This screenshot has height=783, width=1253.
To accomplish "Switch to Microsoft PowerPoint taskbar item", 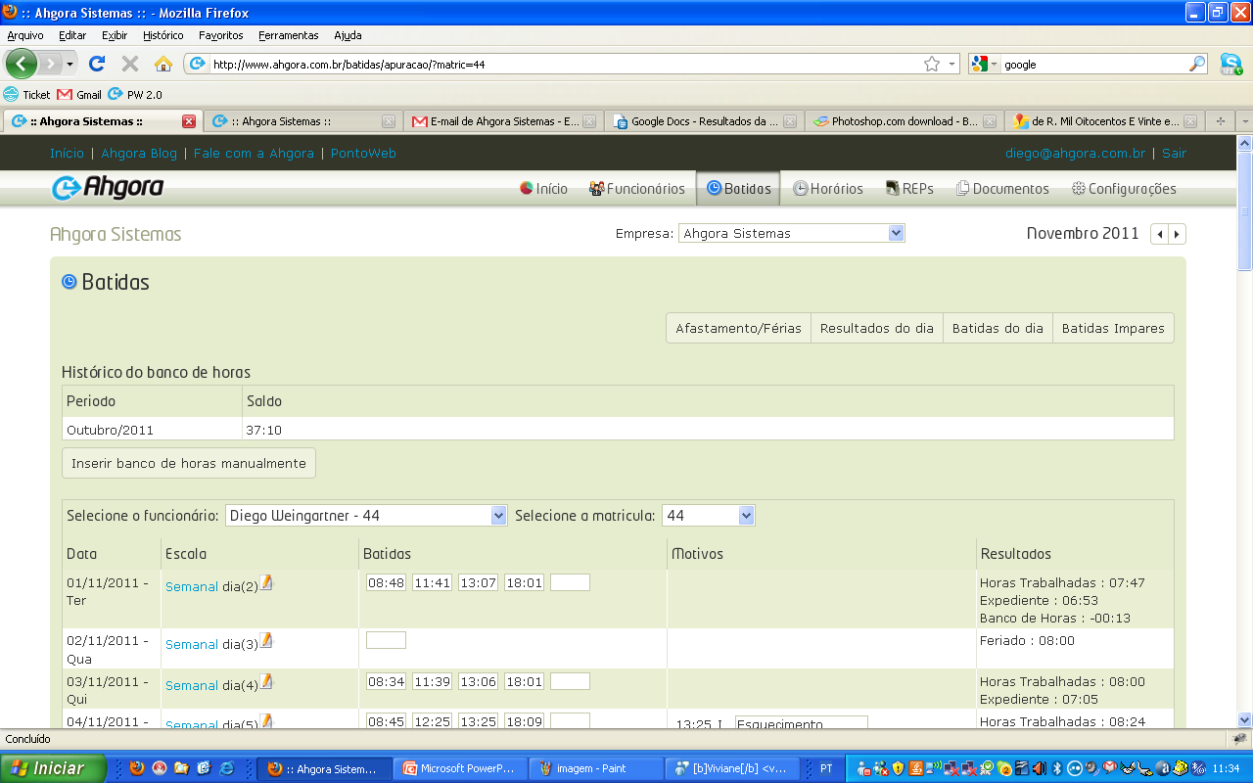I will (x=460, y=768).
